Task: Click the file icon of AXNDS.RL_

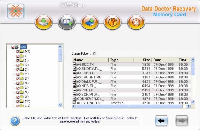Action: [x=74, y=86]
